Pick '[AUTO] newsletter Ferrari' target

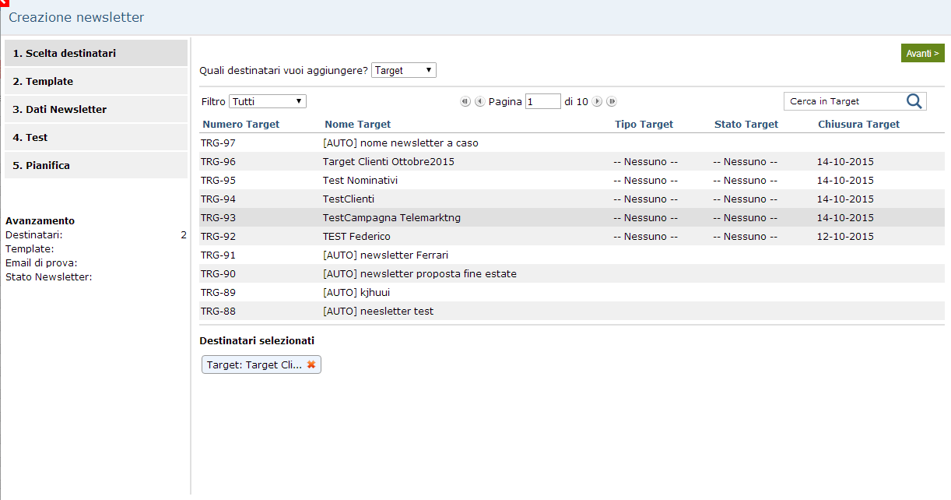click(385, 255)
